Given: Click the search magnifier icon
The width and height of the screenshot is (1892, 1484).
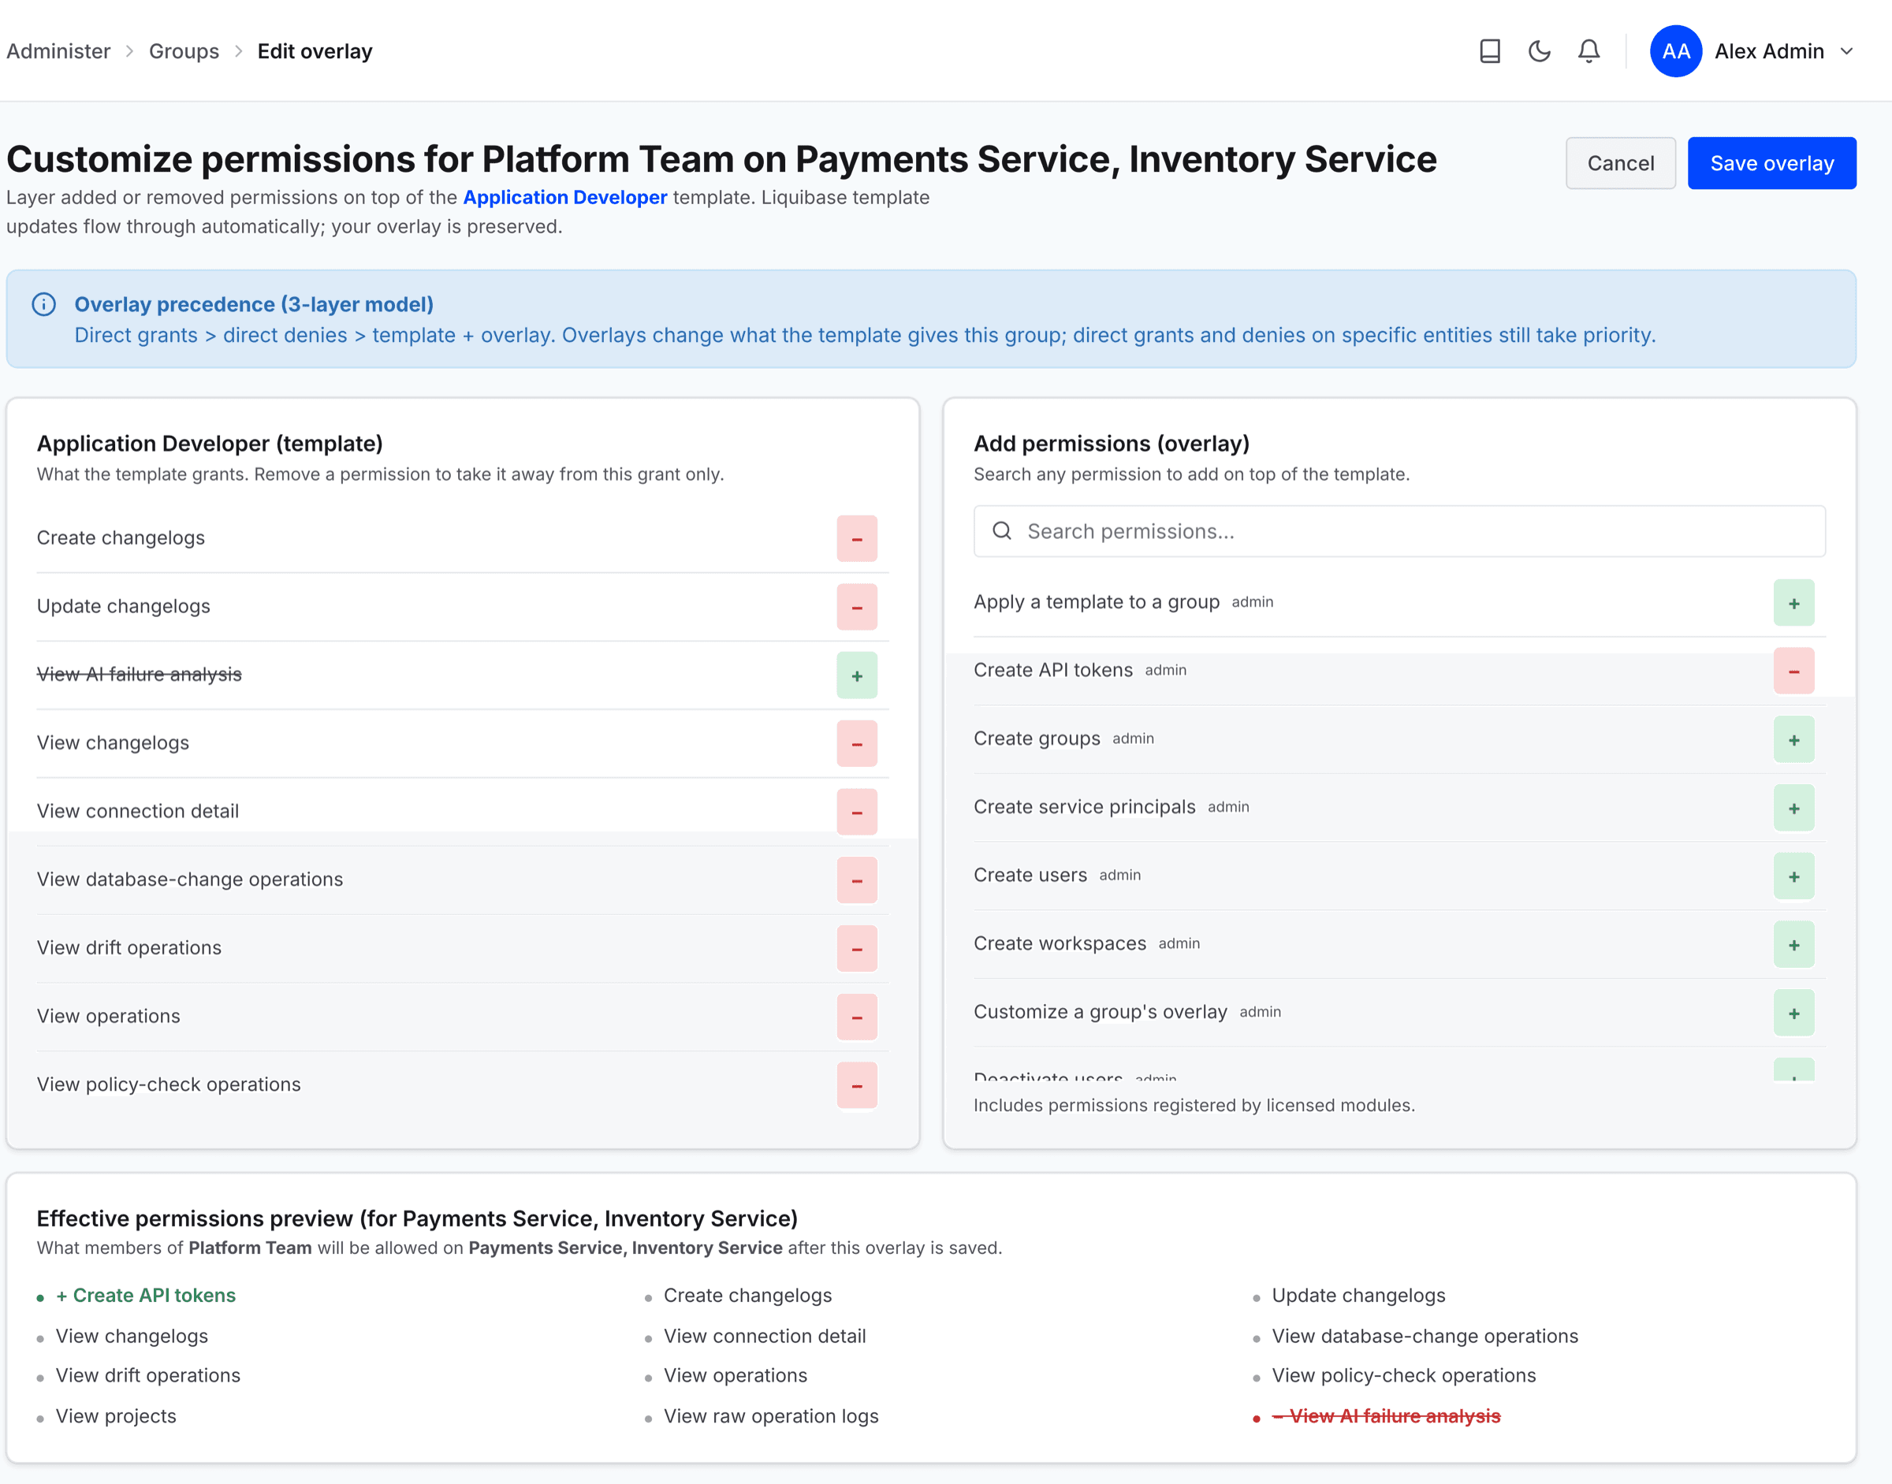Looking at the screenshot, I should click(1002, 531).
